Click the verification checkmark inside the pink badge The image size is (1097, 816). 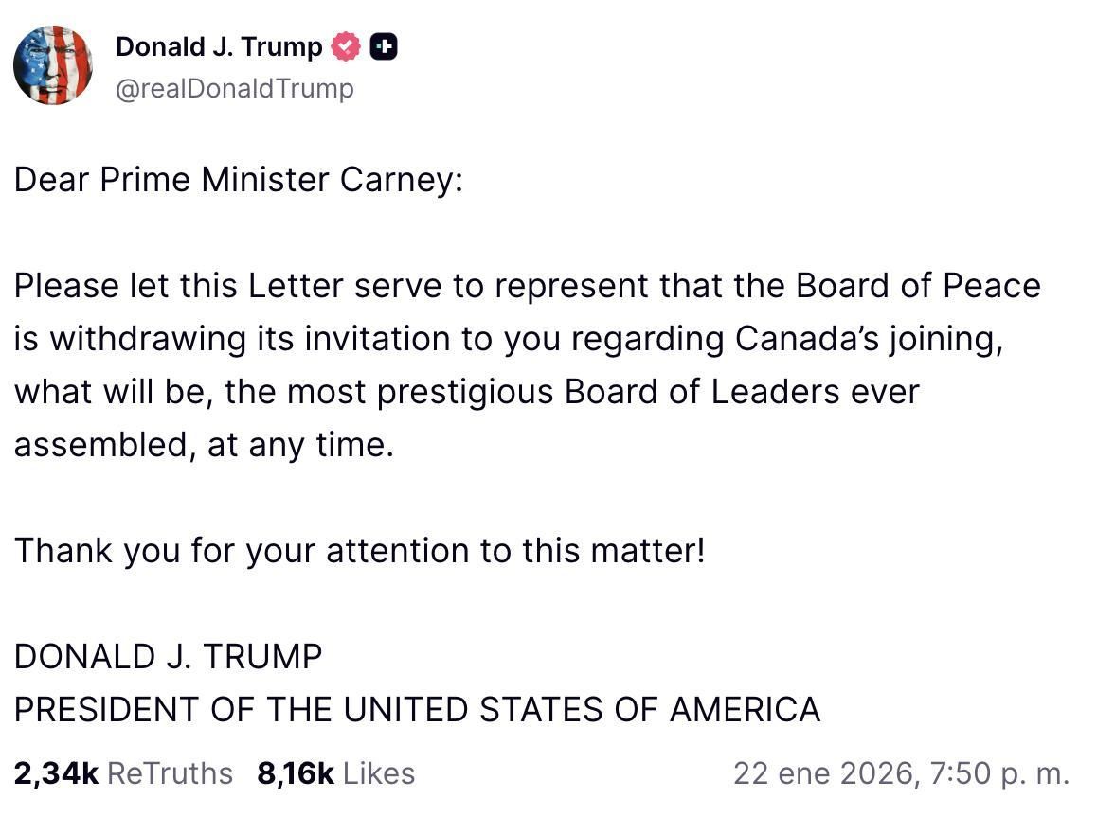coord(346,44)
